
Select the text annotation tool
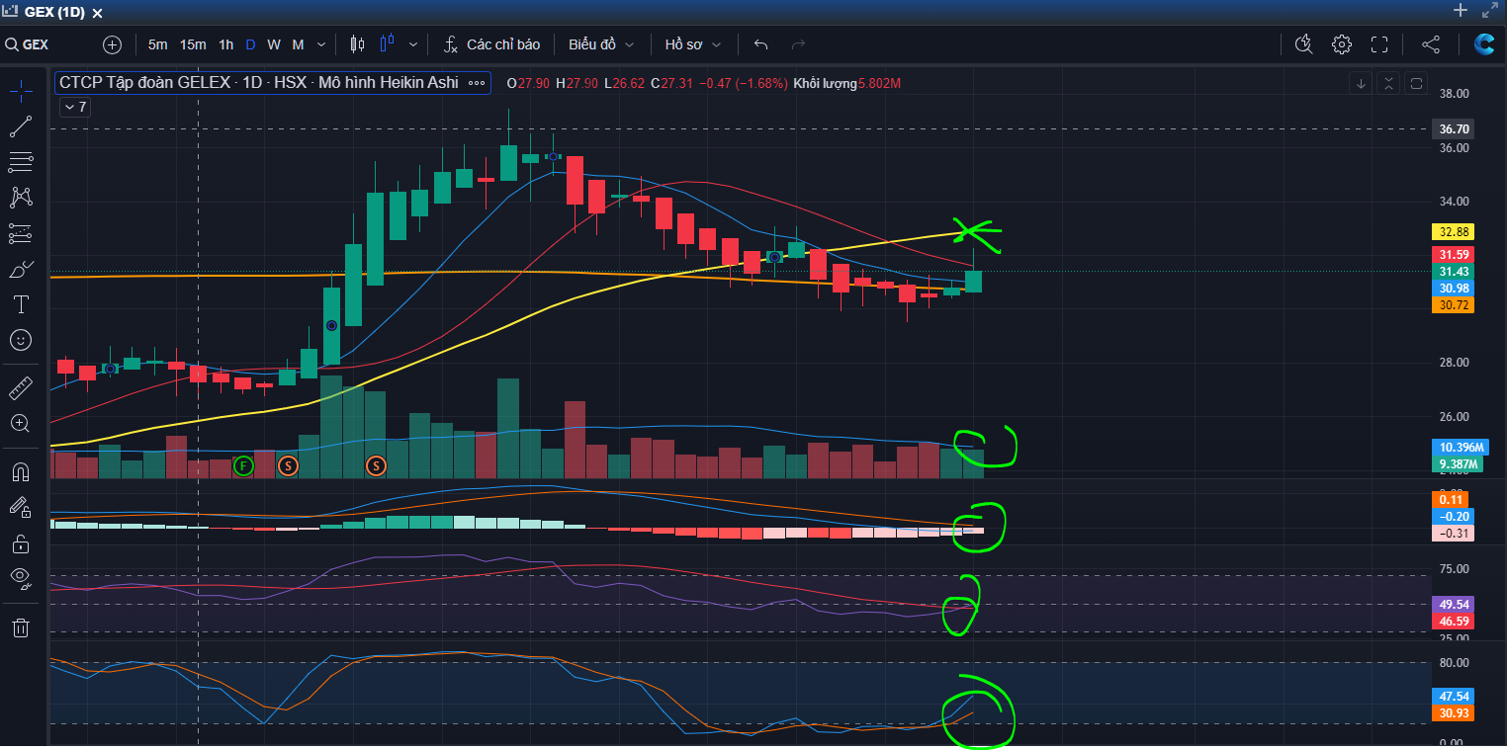pos(21,304)
